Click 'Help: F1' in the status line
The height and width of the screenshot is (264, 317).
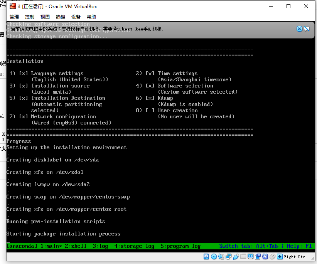(299, 246)
